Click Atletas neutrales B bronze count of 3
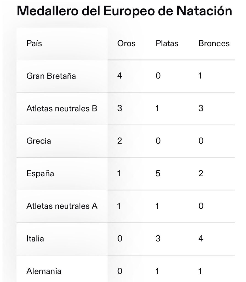This screenshot has height=282, width=246. click(201, 108)
